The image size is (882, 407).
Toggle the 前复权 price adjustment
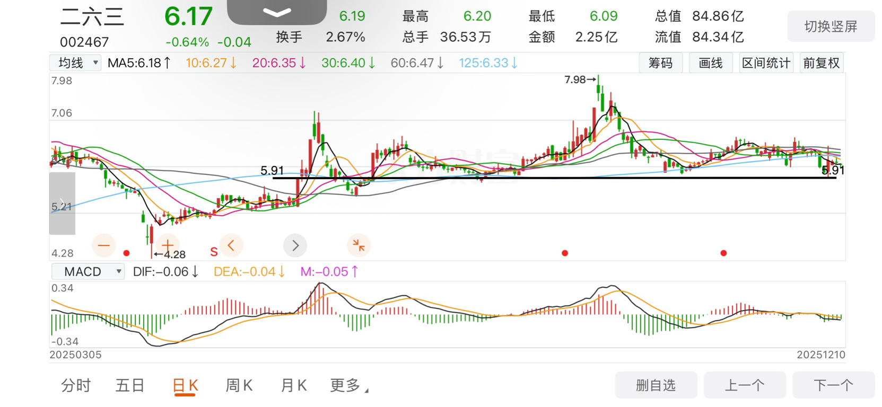(821, 63)
